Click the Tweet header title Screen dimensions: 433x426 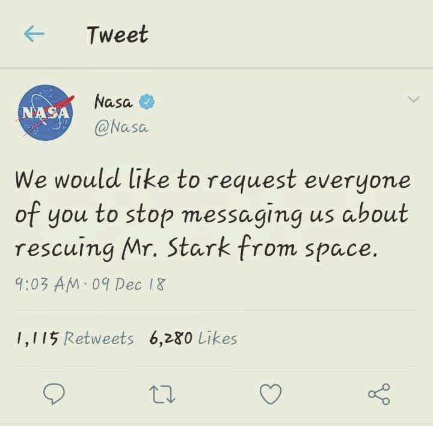(x=117, y=35)
